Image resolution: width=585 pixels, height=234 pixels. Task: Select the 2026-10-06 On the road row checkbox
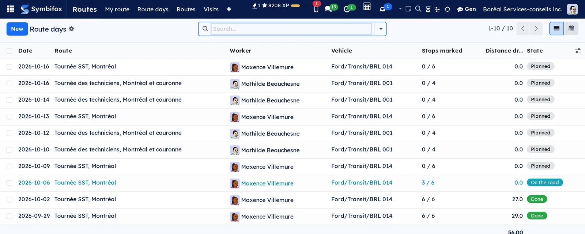pos(10,183)
